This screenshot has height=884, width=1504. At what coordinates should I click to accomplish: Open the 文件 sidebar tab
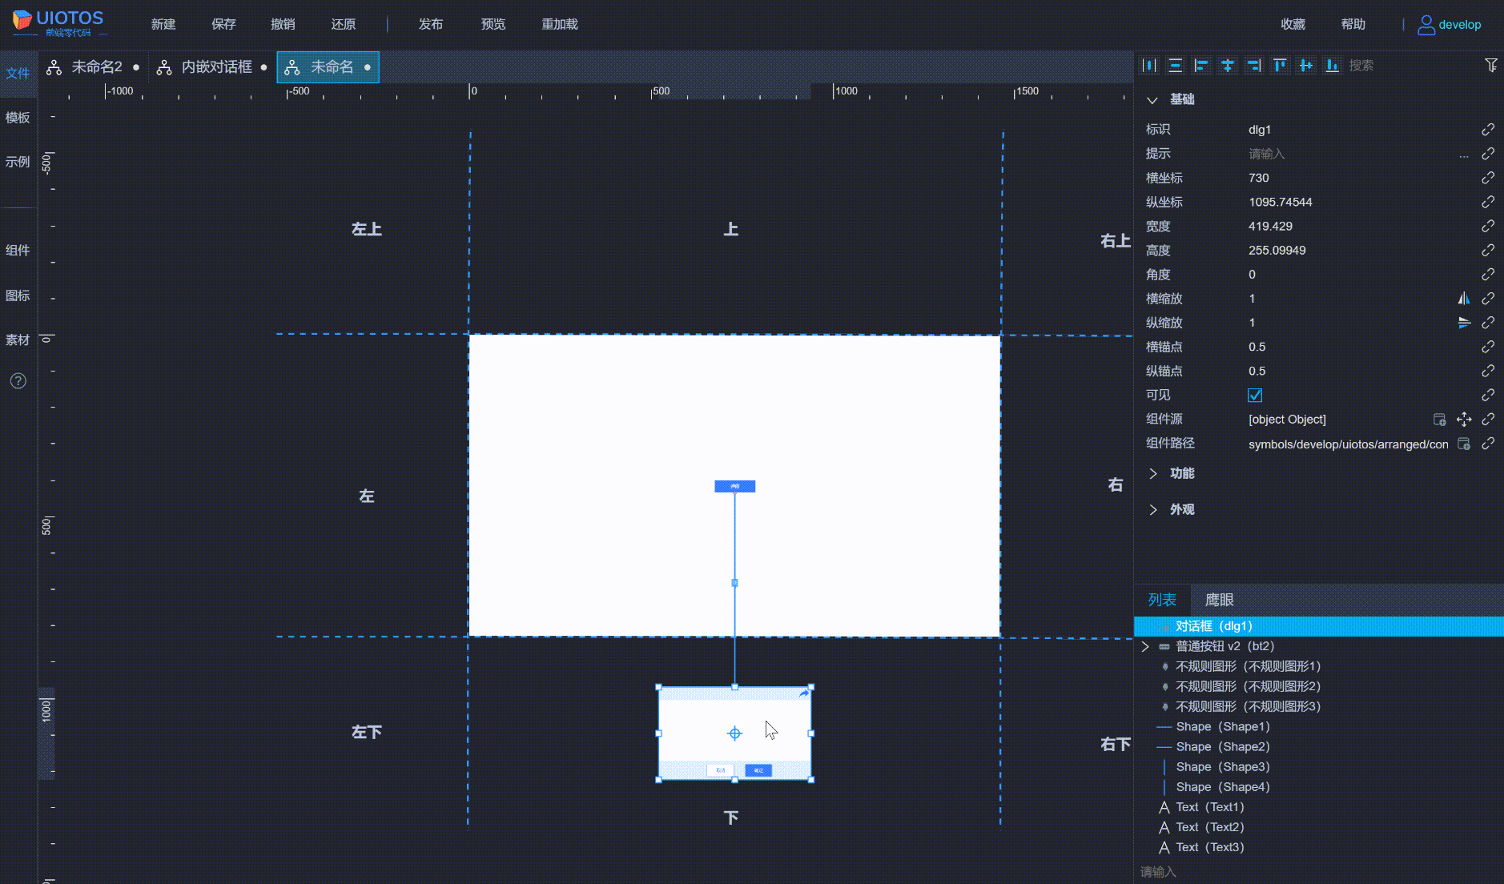(18, 74)
